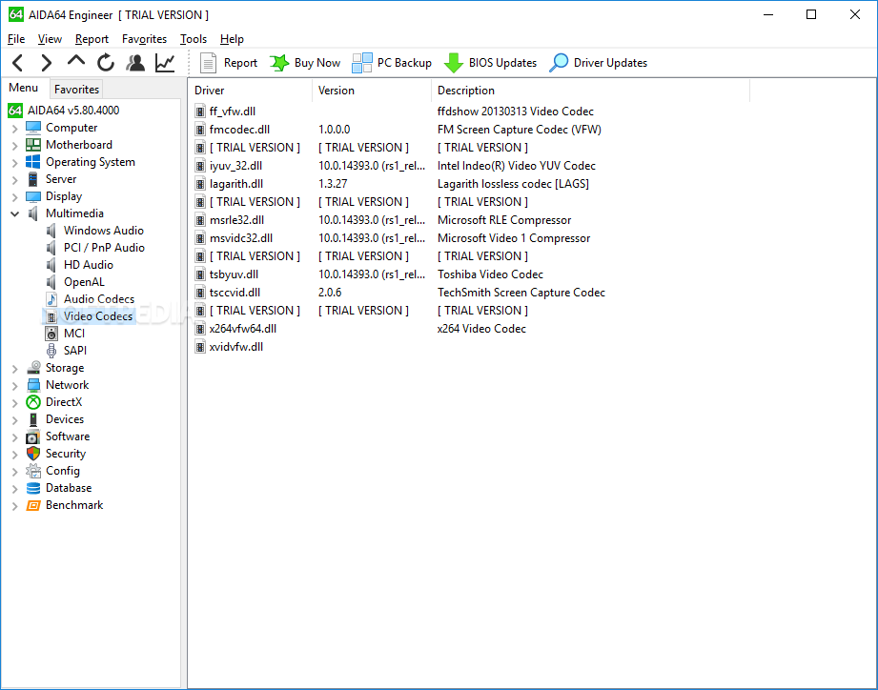Select the Display monitor icon
Image resolution: width=878 pixels, height=690 pixels.
point(33,196)
